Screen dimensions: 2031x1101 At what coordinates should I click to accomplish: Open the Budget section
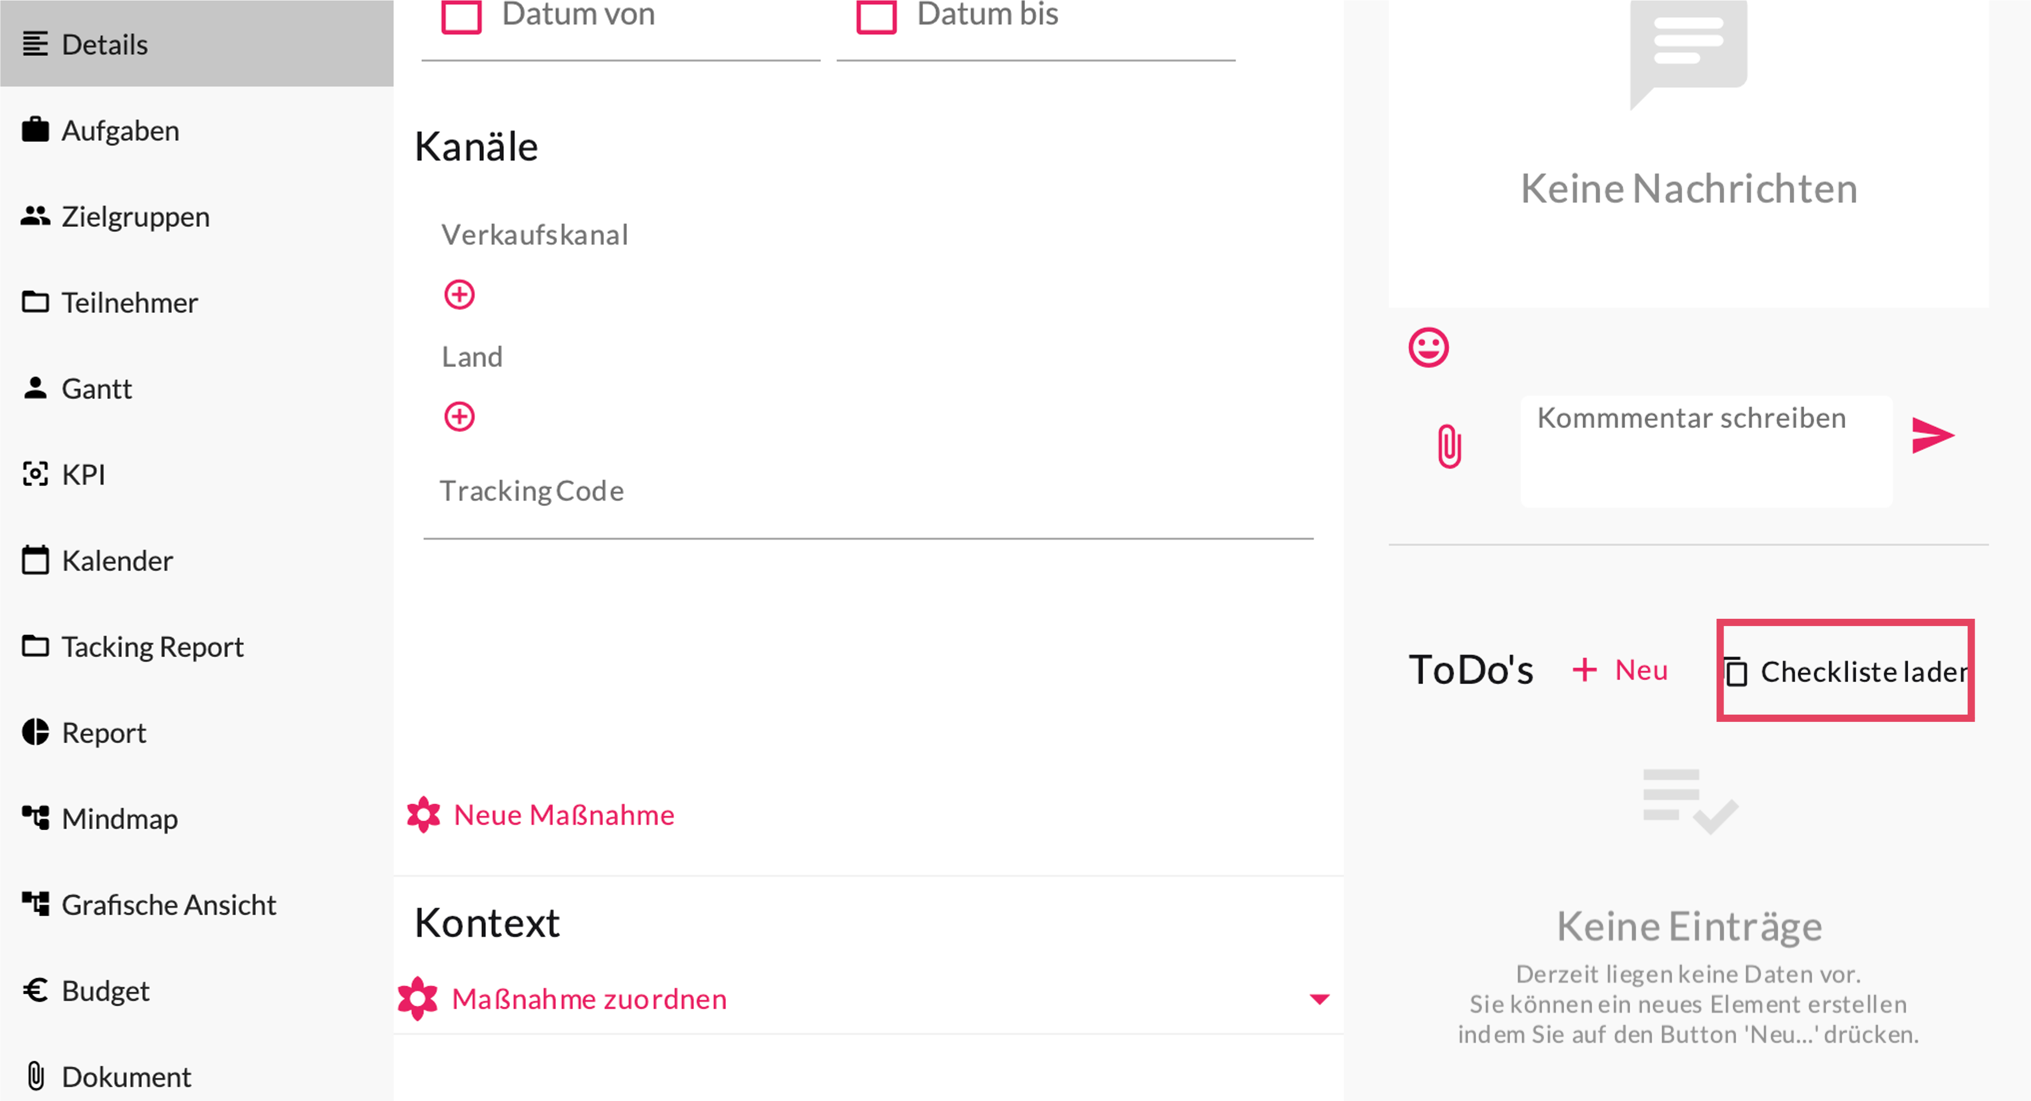pyautogui.click(x=105, y=991)
